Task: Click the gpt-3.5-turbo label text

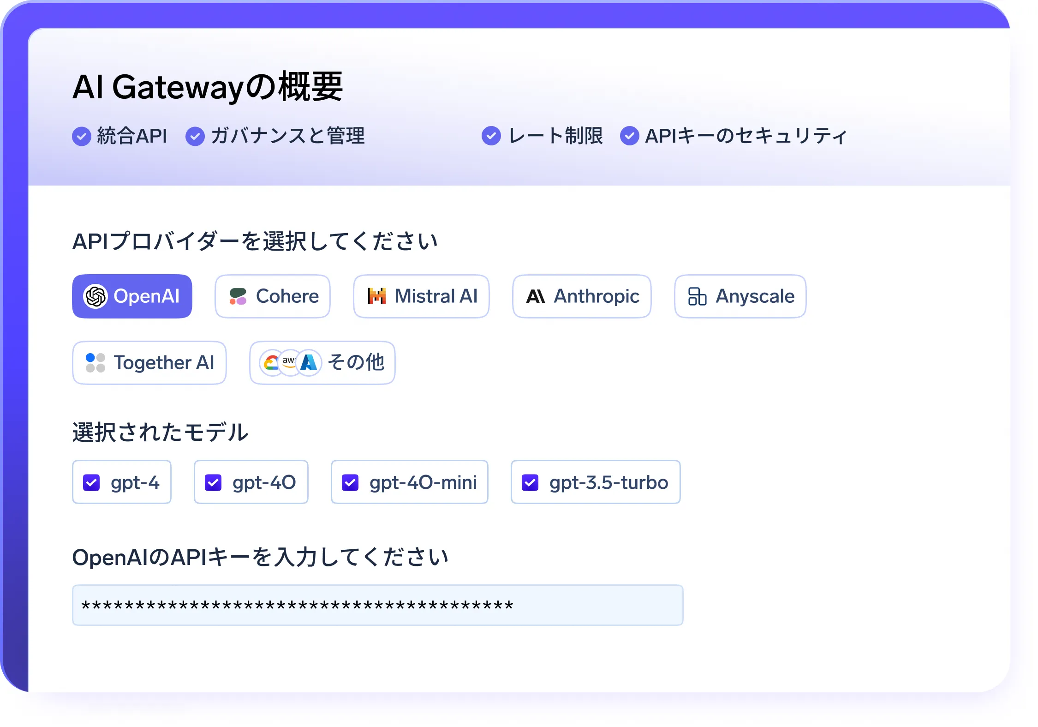Action: 608,483
